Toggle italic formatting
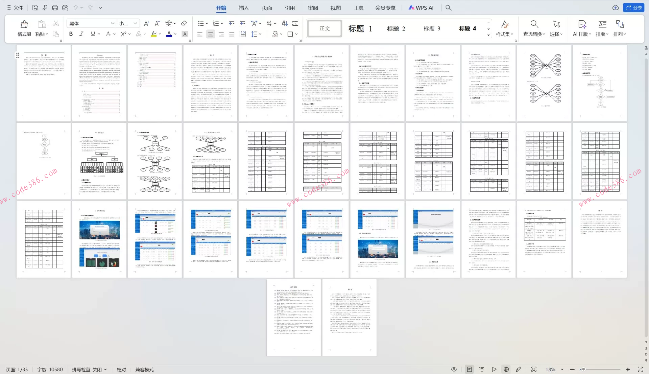649x374 pixels. coord(81,34)
